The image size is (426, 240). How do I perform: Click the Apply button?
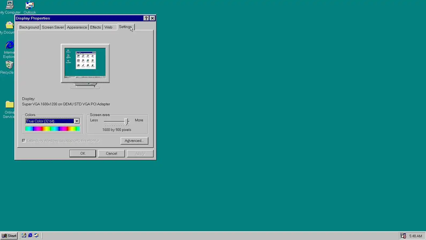(x=140, y=154)
